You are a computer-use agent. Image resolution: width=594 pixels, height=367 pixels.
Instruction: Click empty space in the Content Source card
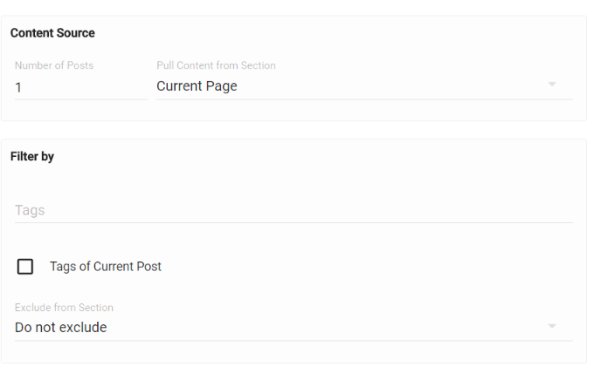pyautogui.click(x=349, y=35)
